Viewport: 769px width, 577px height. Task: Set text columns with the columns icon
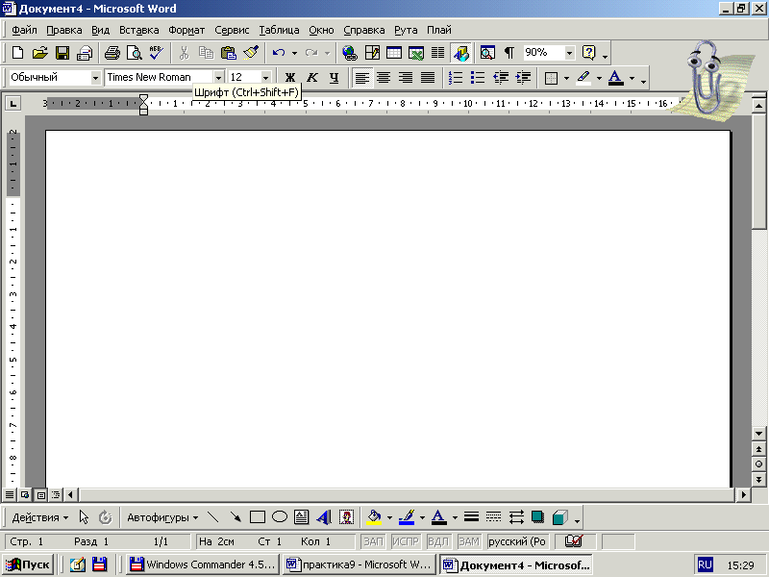(x=438, y=53)
